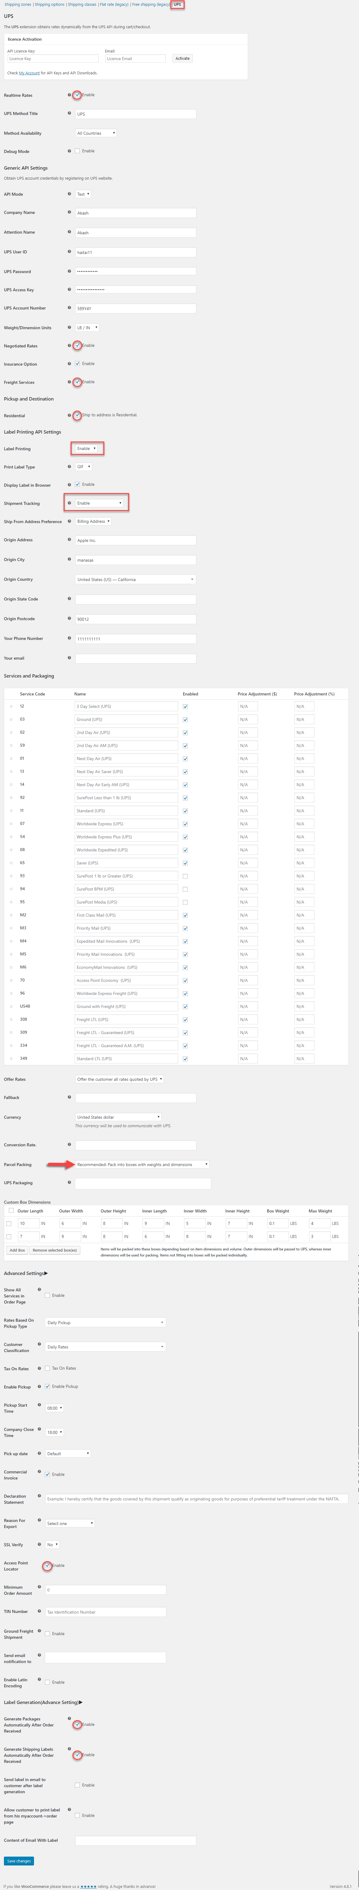Click the Company Name input field
This screenshot has height=1890, width=359.
click(136, 213)
